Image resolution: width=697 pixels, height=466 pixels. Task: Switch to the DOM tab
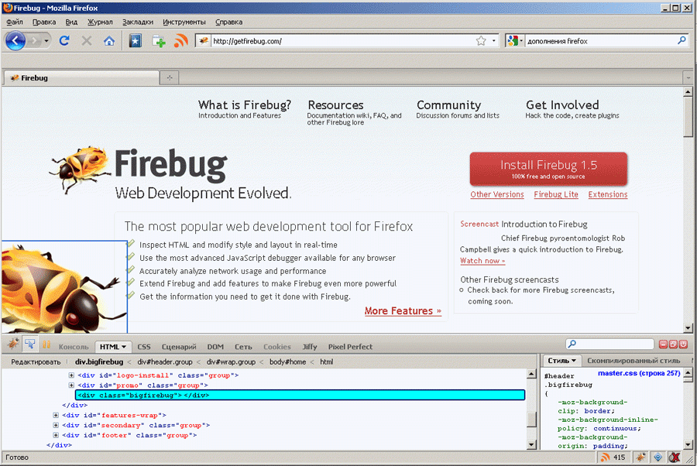click(215, 347)
